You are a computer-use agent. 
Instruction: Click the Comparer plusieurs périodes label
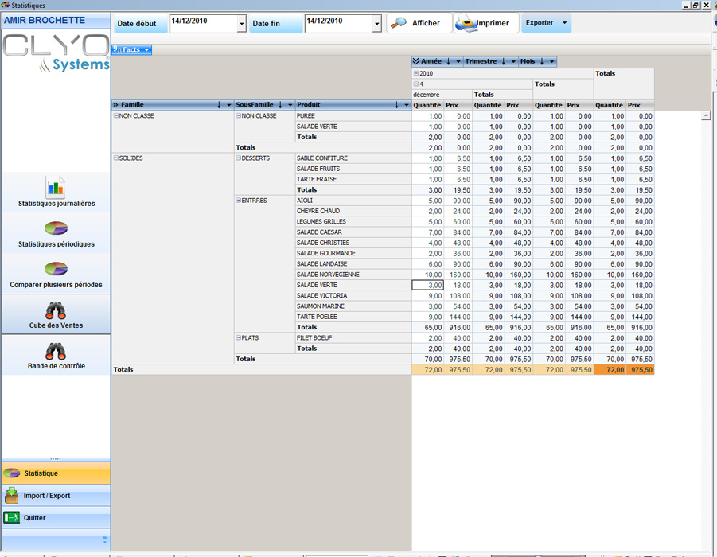pyautogui.click(x=57, y=284)
